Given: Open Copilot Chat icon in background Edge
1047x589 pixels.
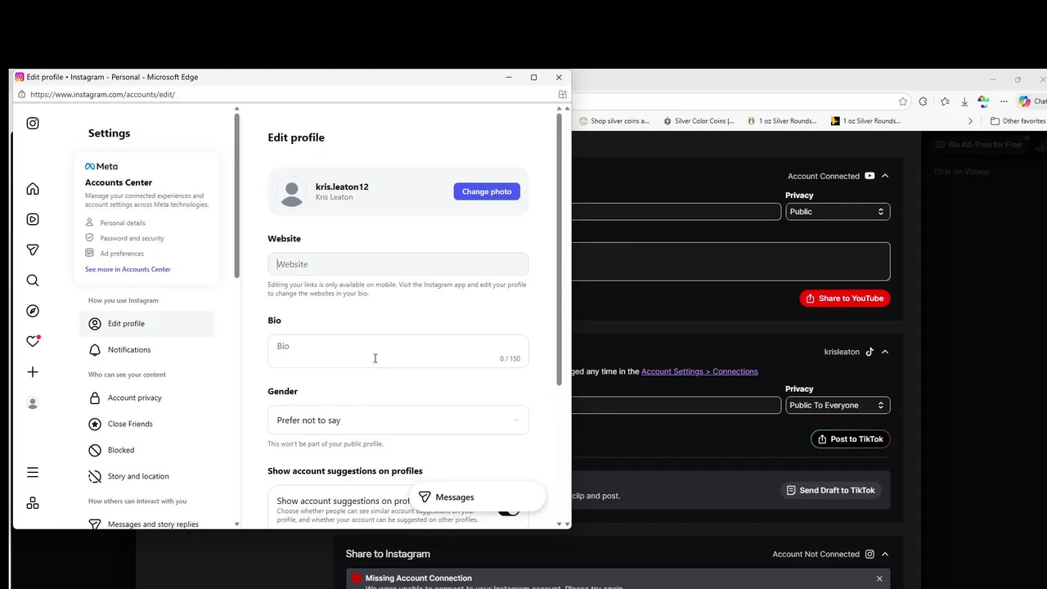Looking at the screenshot, I should coord(1031,101).
